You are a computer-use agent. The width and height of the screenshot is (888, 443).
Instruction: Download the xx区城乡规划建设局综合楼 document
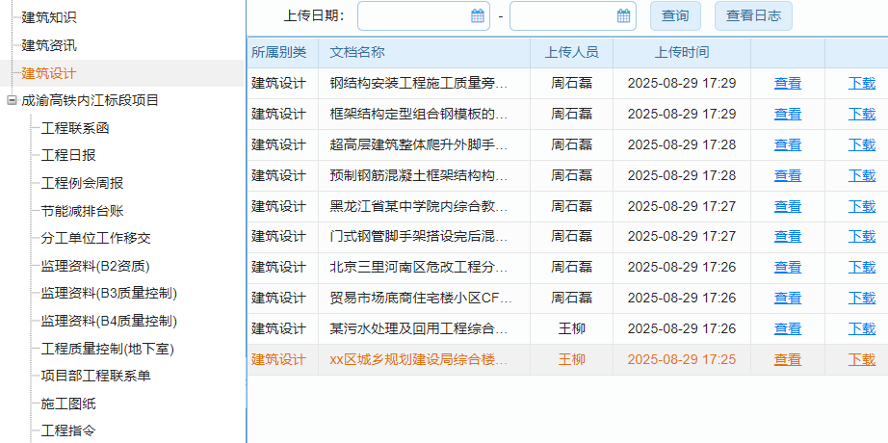[x=861, y=360]
